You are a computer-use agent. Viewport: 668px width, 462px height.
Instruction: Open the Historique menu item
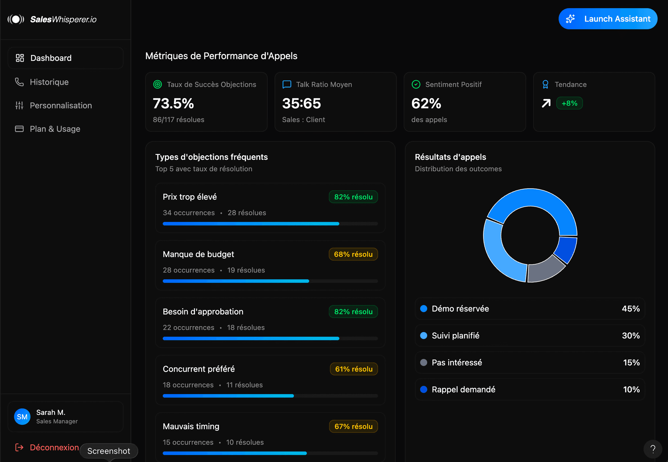coord(49,82)
